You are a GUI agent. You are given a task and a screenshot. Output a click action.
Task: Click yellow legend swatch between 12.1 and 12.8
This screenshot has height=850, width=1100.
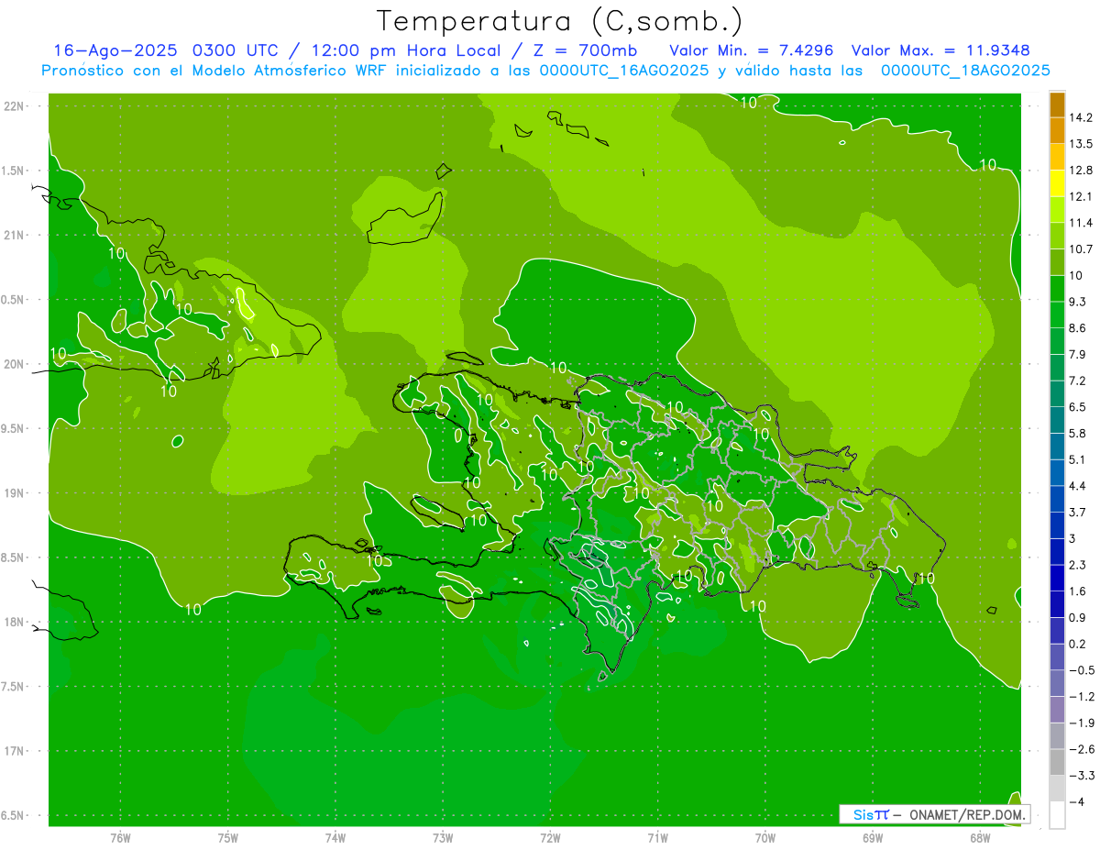click(1057, 182)
